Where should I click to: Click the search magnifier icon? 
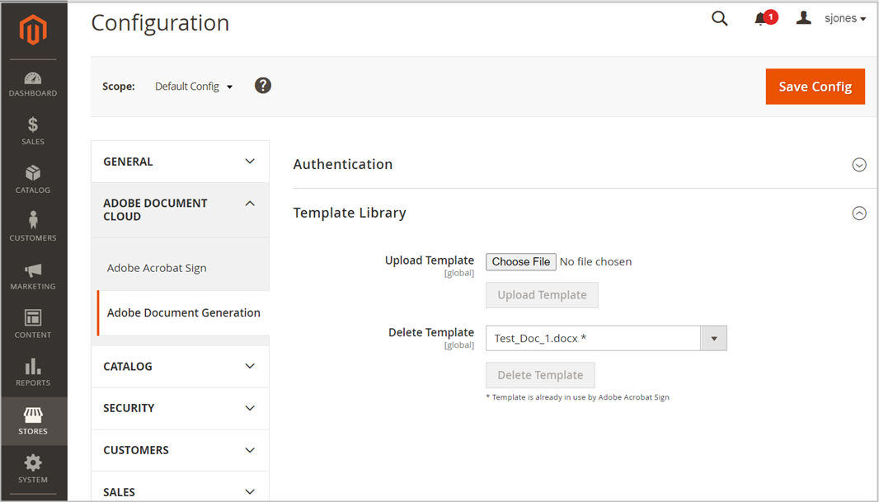(720, 19)
